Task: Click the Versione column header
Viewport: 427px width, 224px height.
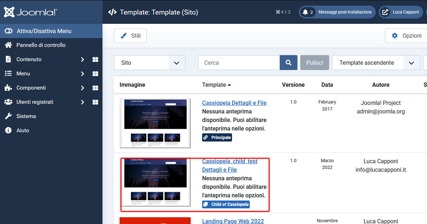Action: click(293, 85)
